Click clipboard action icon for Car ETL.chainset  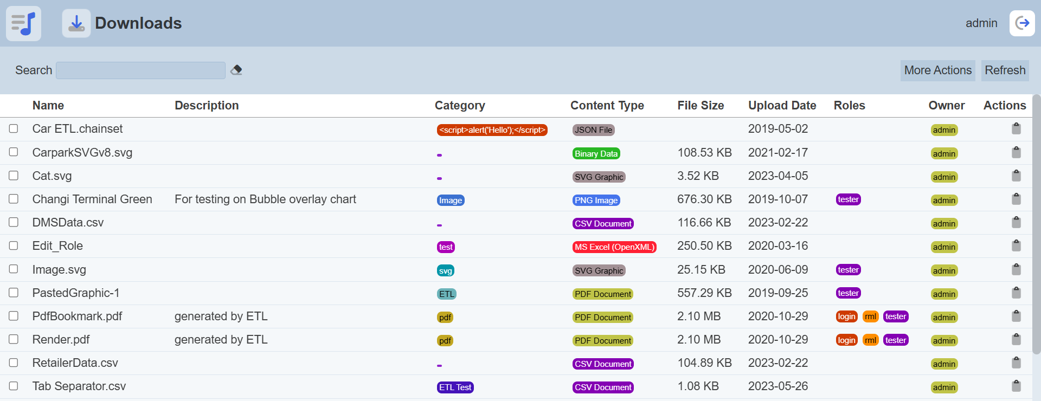pos(1016,128)
